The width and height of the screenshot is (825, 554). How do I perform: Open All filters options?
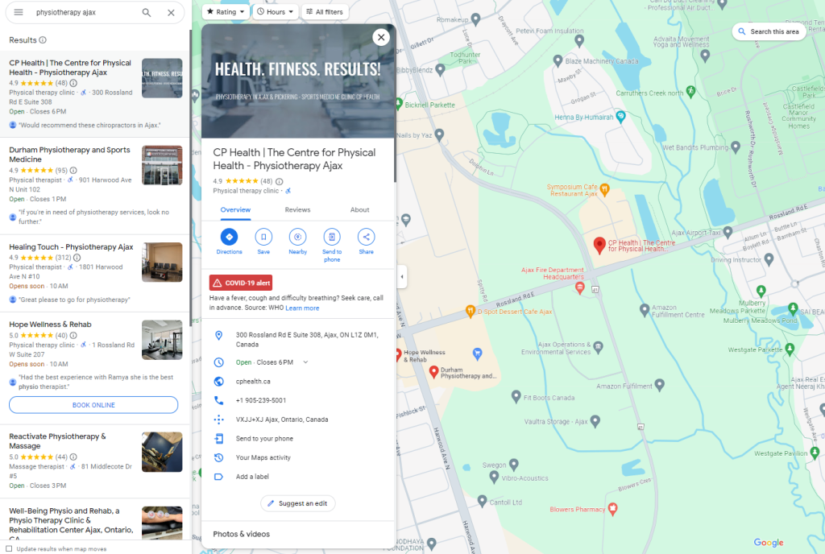pyautogui.click(x=324, y=12)
